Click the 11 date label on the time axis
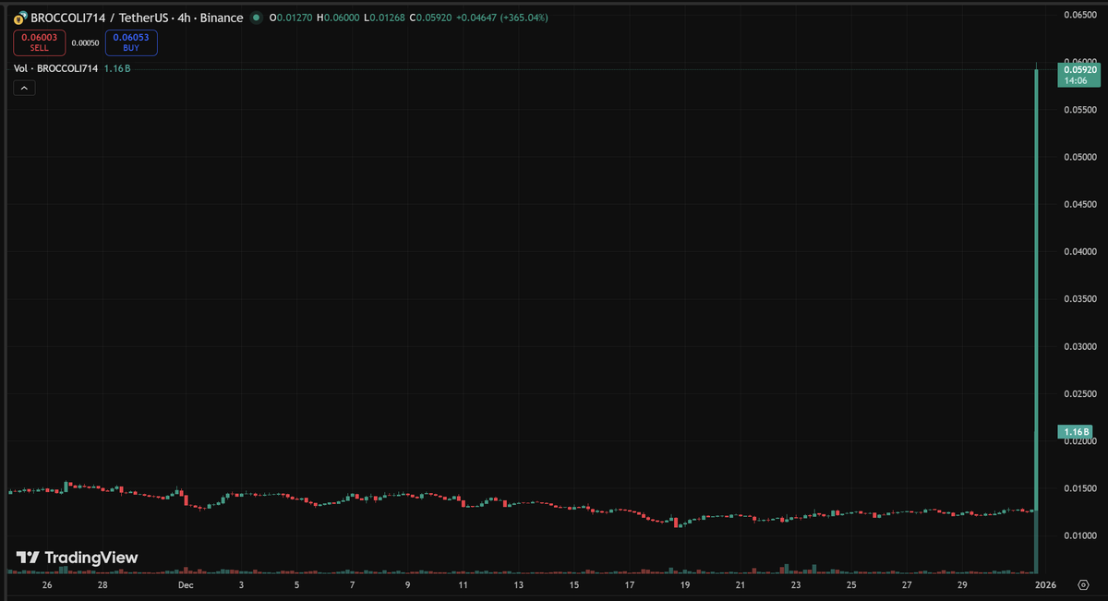The height and width of the screenshot is (601, 1108). pos(463,585)
